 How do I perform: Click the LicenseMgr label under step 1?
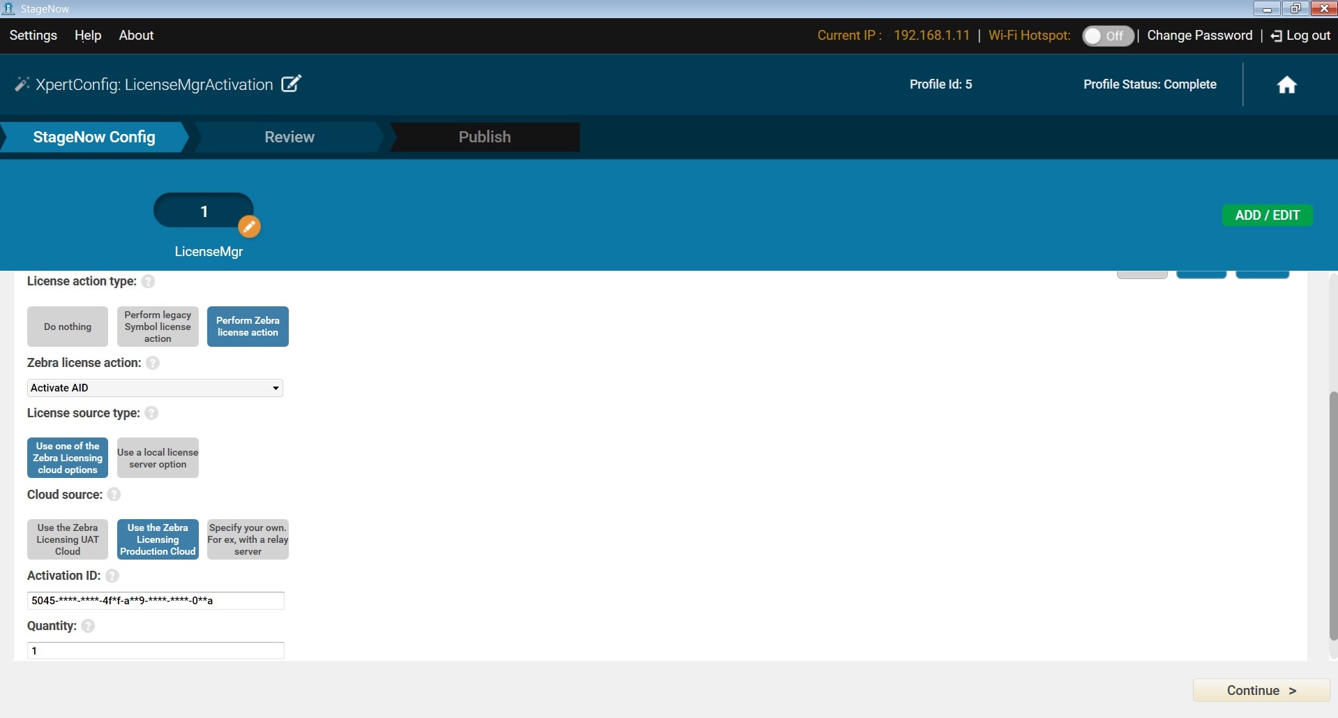point(209,252)
